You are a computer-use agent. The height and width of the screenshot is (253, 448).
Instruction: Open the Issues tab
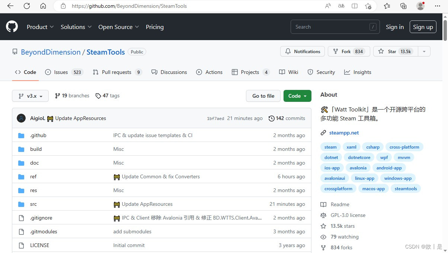click(x=64, y=72)
